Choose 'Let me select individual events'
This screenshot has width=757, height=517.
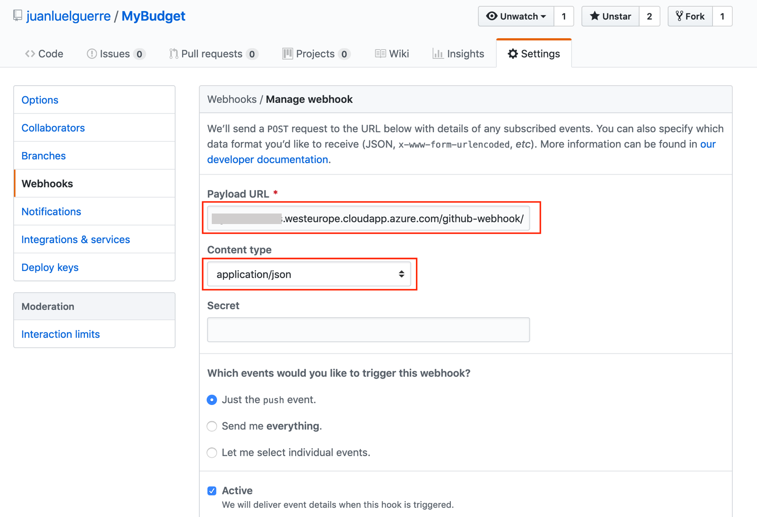tap(212, 452)
